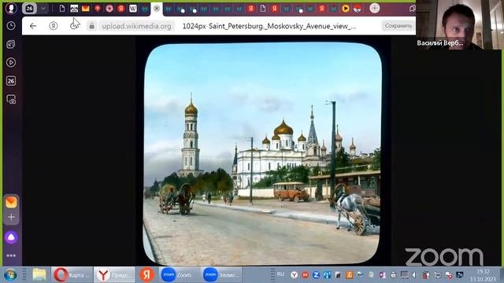Open the browser profile avatar menu
The height and width of the screenshot is (283, 504).
pyautogui.click(x=11, y=9)
